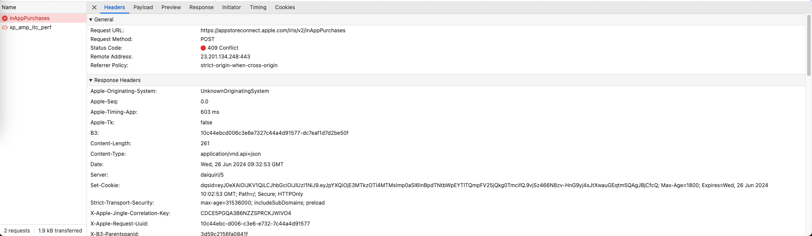
Task: Click the 2 requests status summary
Action: click(x=17, y=231)
